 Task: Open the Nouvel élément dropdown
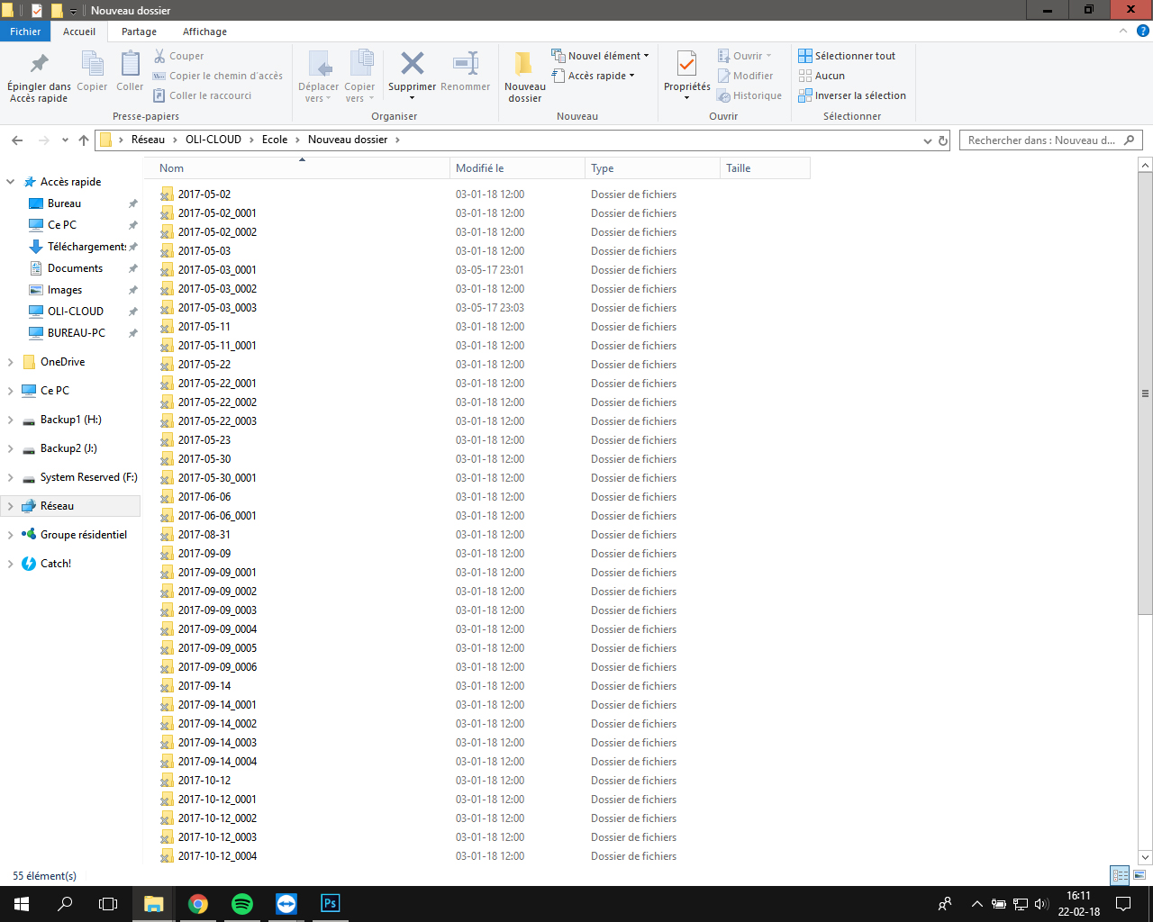[x=600, y=56]
